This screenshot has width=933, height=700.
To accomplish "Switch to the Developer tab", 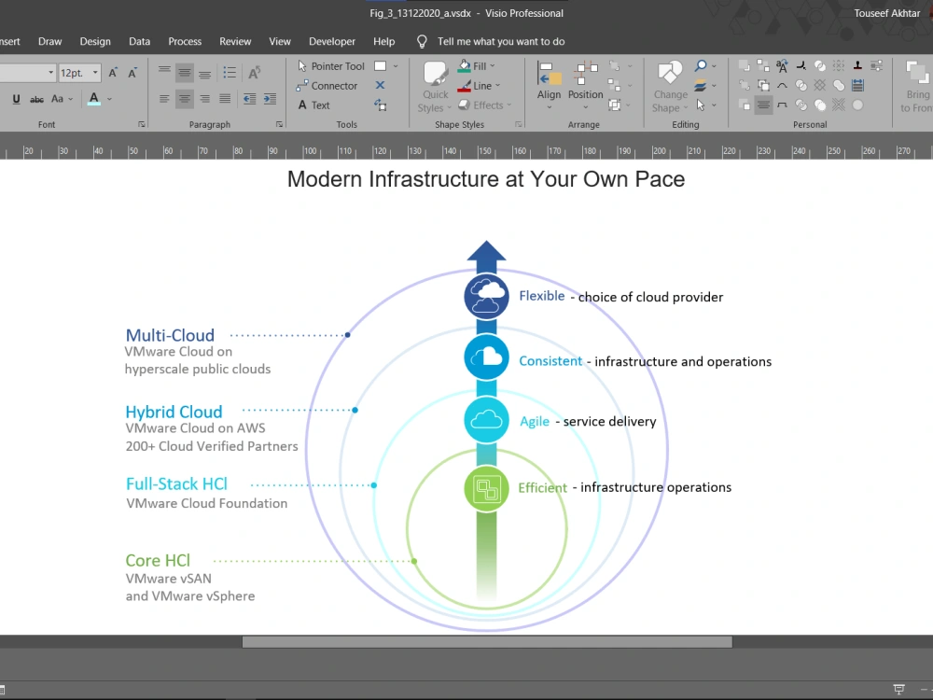I will click(x=332, y=41).
